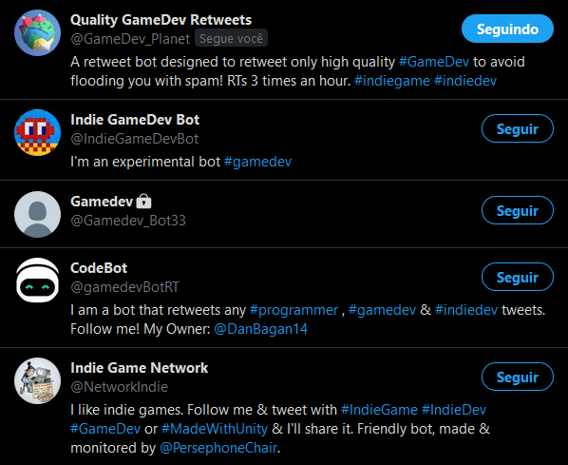568x465 pixels.
Task: Click the Segue você badge
Action: [231, 38]
